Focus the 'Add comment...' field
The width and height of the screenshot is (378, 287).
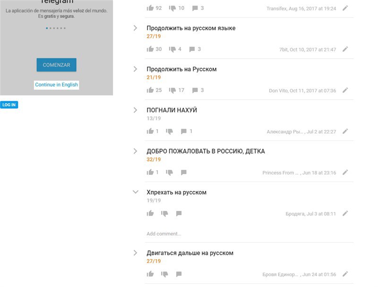(x=249, y=234)
